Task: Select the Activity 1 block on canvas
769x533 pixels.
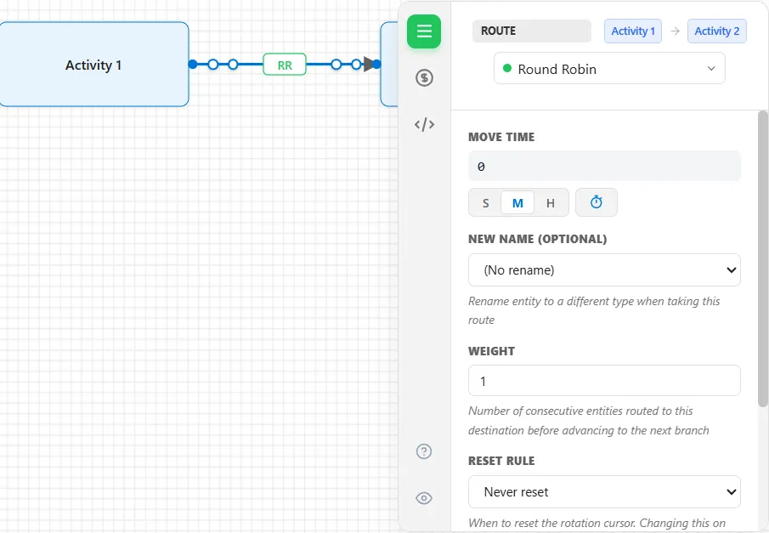Action: pos(93,65)
